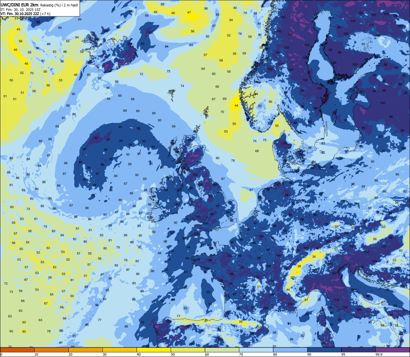Click the legend tick label "95"
410x357 pixels.
click(x=343, y=354)
